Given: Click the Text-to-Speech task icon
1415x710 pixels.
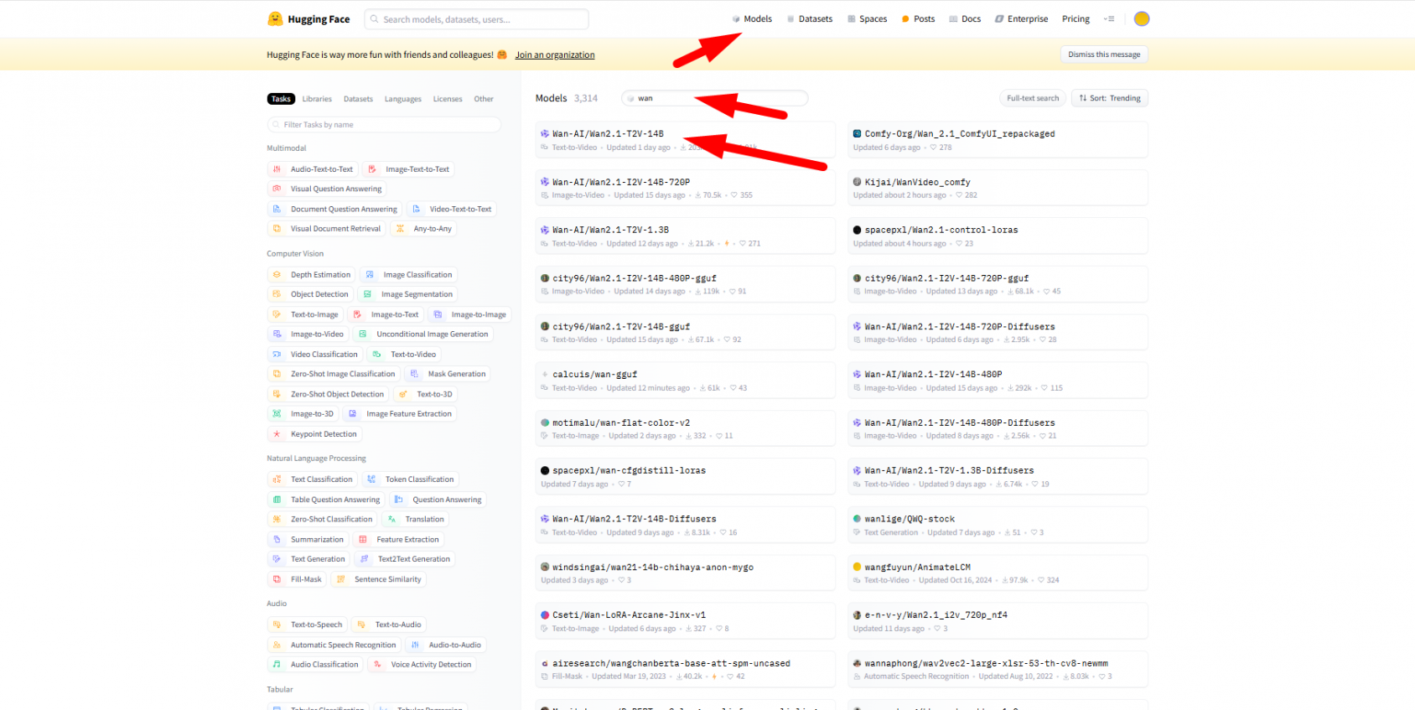Looking at the screenshot, I should [x=277, y=624].
